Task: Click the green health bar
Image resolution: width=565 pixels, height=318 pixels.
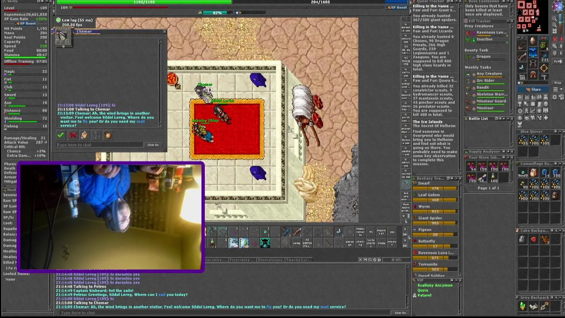Action: [144, 2]
